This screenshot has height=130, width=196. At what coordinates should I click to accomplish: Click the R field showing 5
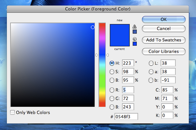click(128, 90)
